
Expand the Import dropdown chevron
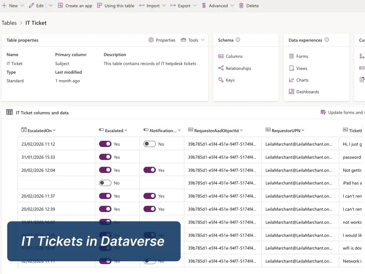(x=164, y=6)
